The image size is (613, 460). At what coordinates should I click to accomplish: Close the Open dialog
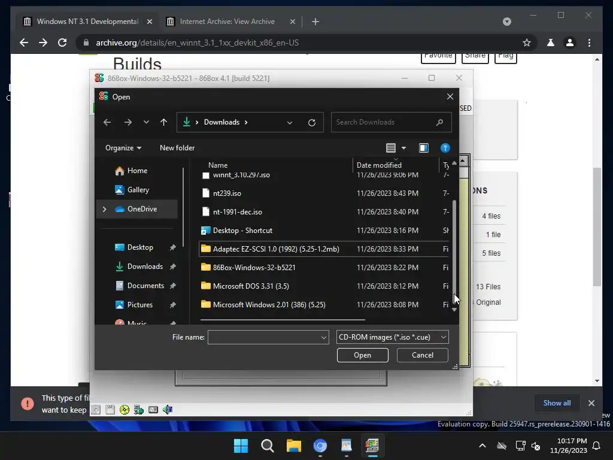(450, 96)
